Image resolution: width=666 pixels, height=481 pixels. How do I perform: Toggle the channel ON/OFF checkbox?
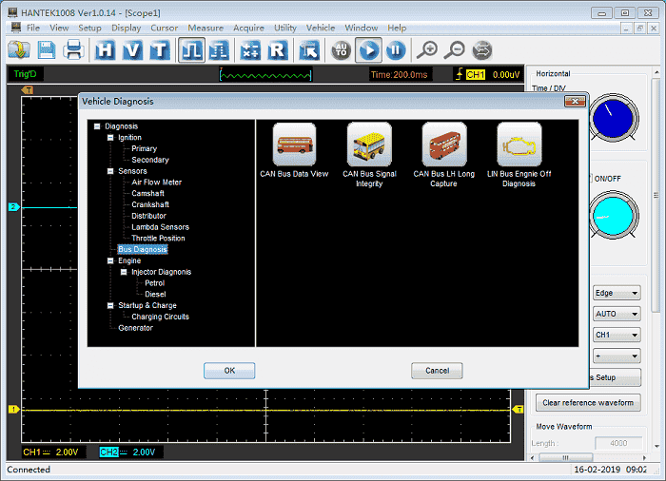[591, 179]
